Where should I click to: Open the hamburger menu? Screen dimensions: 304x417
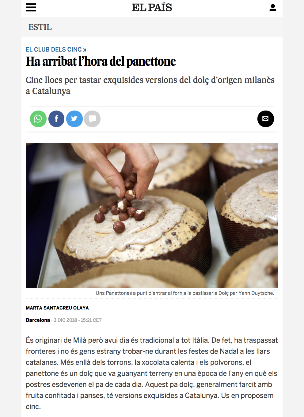coord(31,7)
